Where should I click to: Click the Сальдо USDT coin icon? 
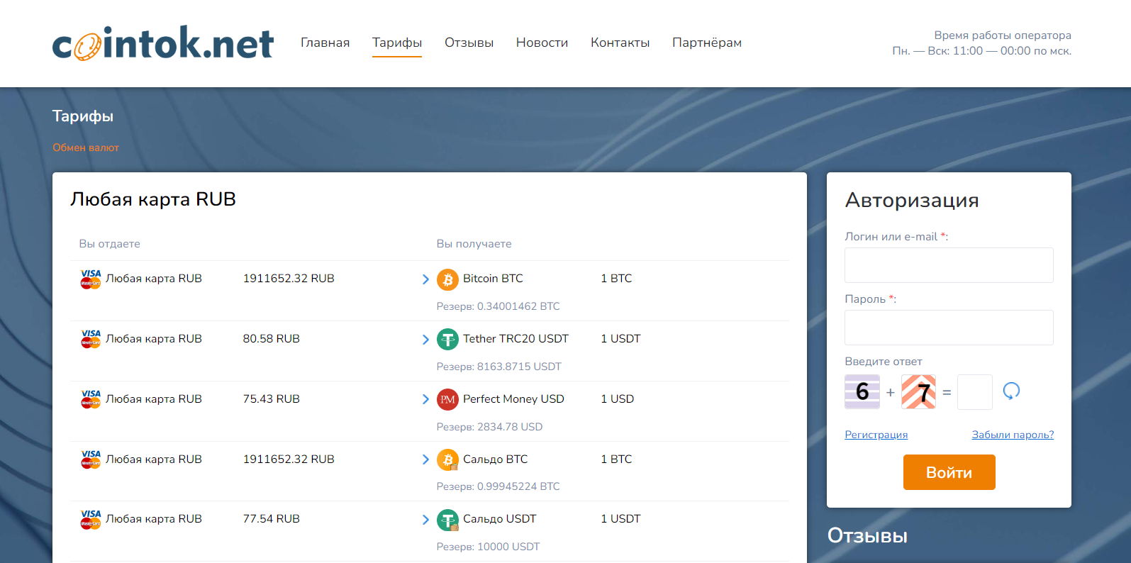pyautogui.click(x=447, y=520)
